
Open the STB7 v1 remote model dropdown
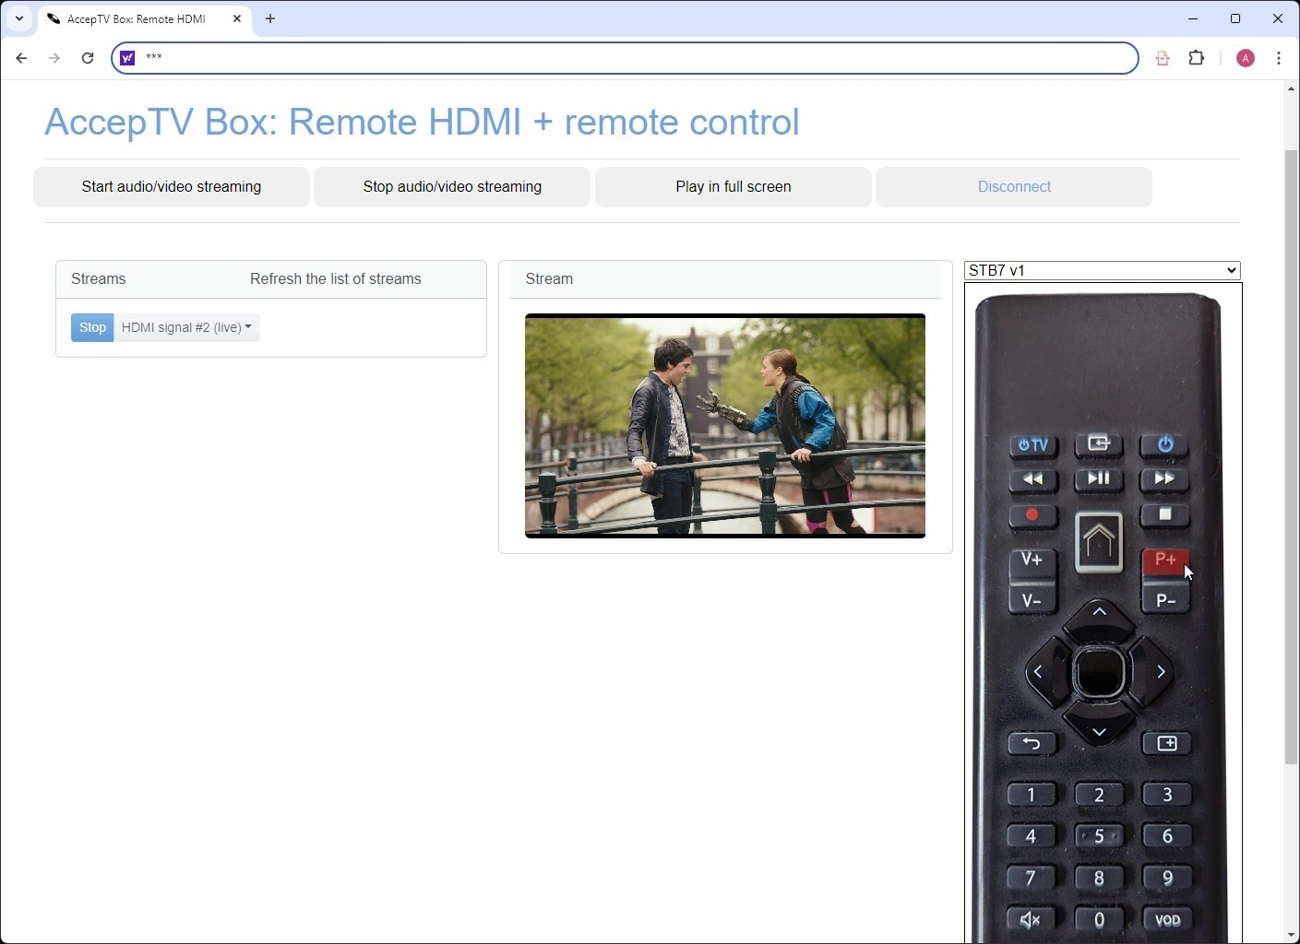(x=1103, y=270)
